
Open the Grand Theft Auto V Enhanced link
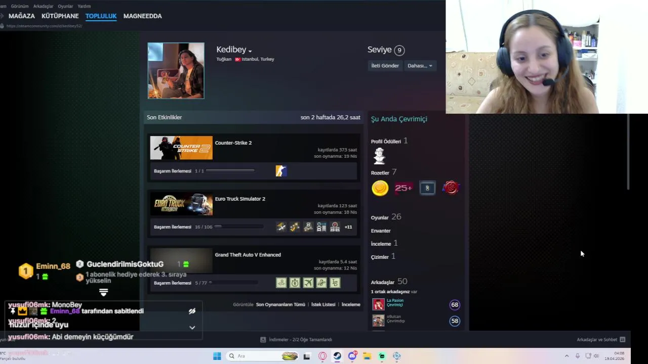(248, 255)
